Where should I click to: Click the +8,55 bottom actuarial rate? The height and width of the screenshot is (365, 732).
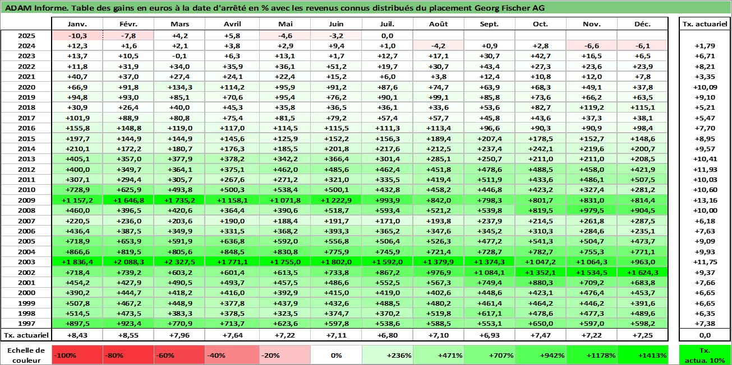pos(128,335)
